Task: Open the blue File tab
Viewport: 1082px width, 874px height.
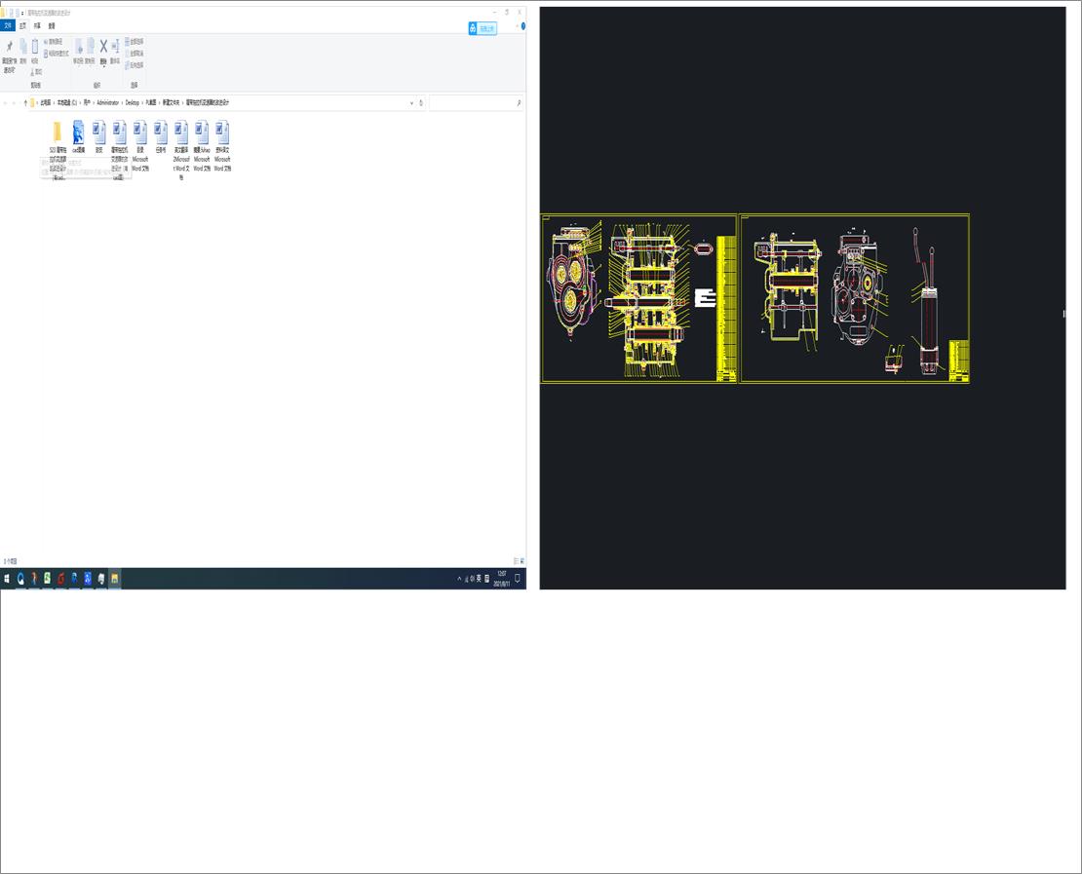Action: tap(8, 25)
